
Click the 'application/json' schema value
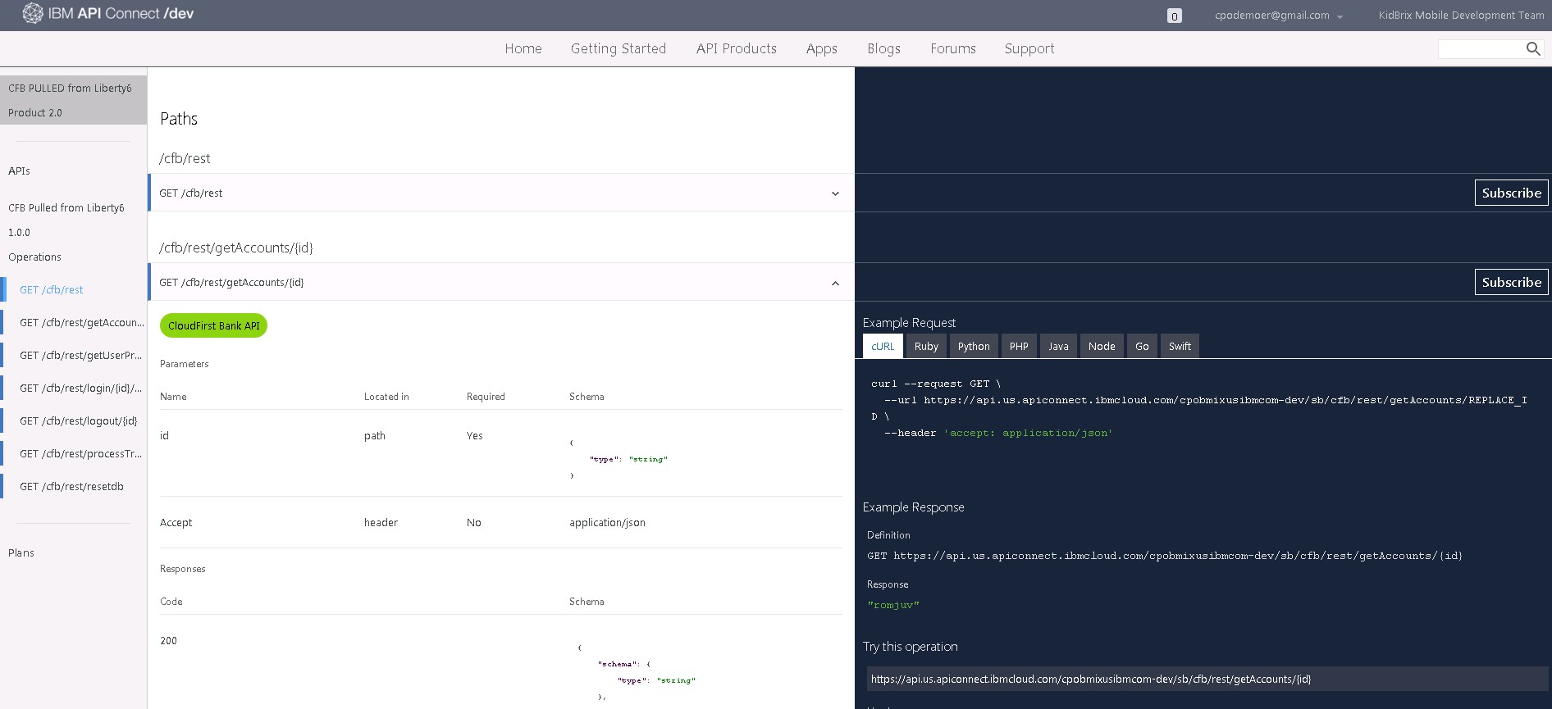pos(607,523)
